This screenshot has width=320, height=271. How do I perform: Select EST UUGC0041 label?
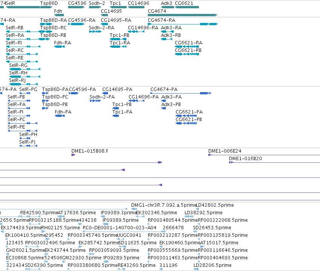coord(129,235)
